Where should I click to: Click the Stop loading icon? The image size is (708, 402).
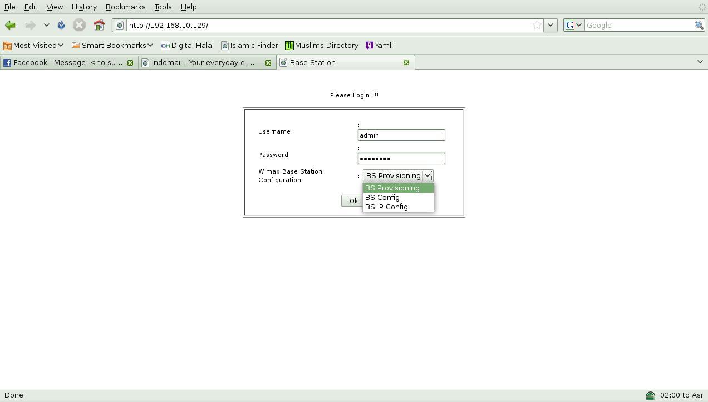pyautogui.click(x=79, y=25)
